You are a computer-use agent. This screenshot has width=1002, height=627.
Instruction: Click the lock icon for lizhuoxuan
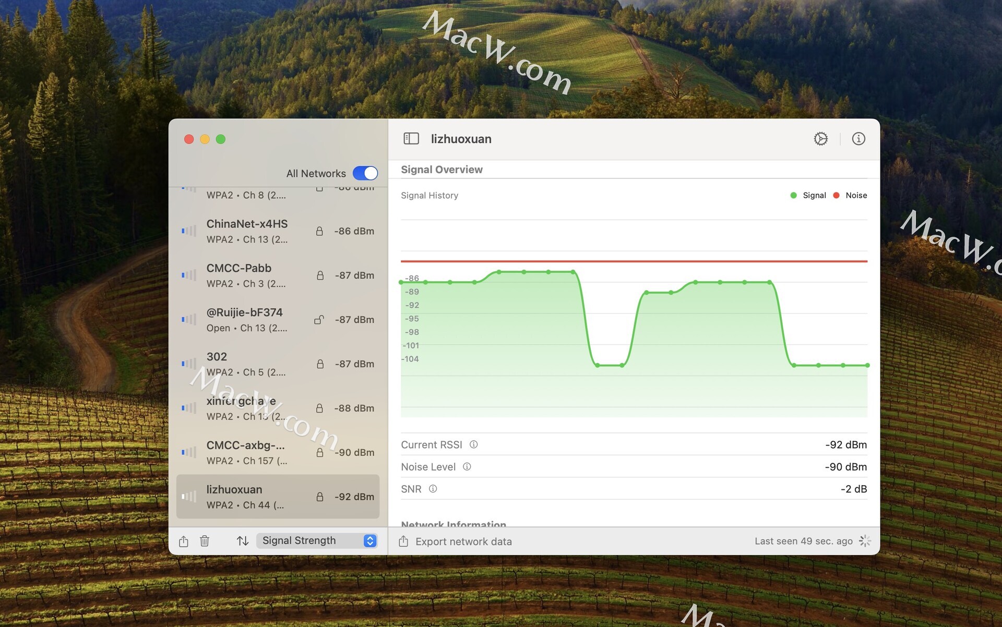pyautogui.click(x=320, y=497)
